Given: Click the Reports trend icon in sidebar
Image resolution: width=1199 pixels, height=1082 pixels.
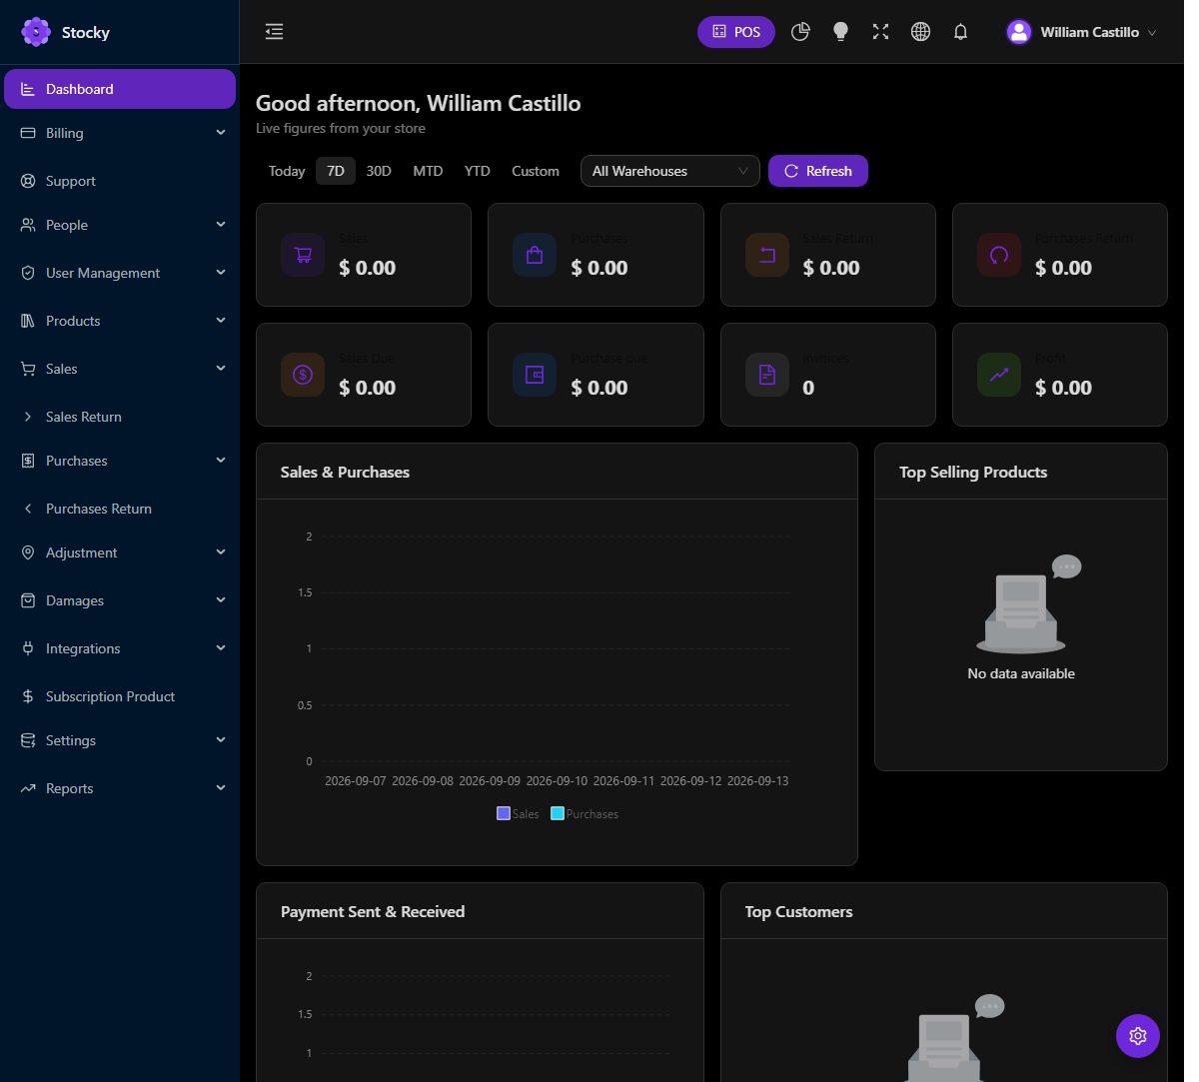Looking at the screenshot, I should click(x=28, y=788).
